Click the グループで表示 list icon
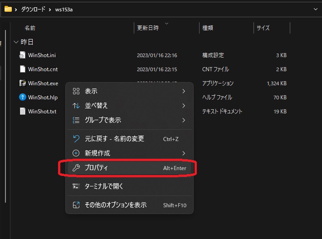 point(76,120)
